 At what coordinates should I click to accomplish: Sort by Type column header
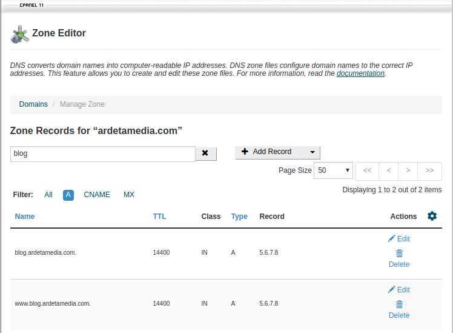pos(239,217)
